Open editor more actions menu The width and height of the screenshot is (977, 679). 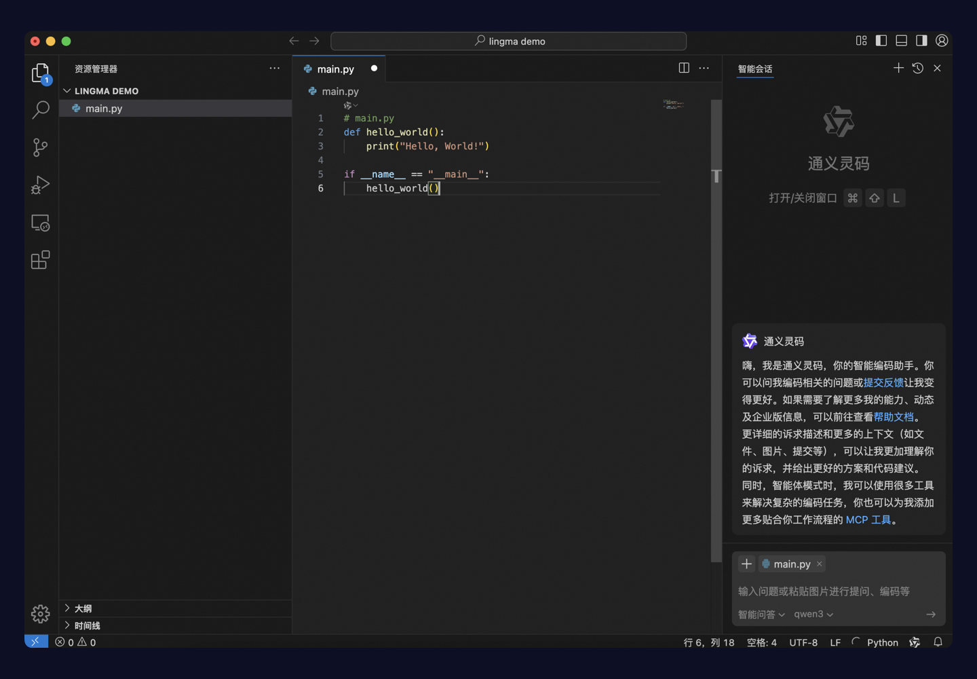point(704,68)
